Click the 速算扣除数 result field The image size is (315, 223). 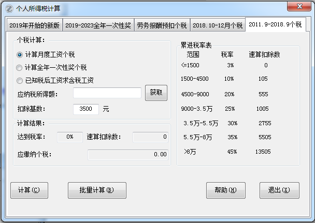point(151,137)
